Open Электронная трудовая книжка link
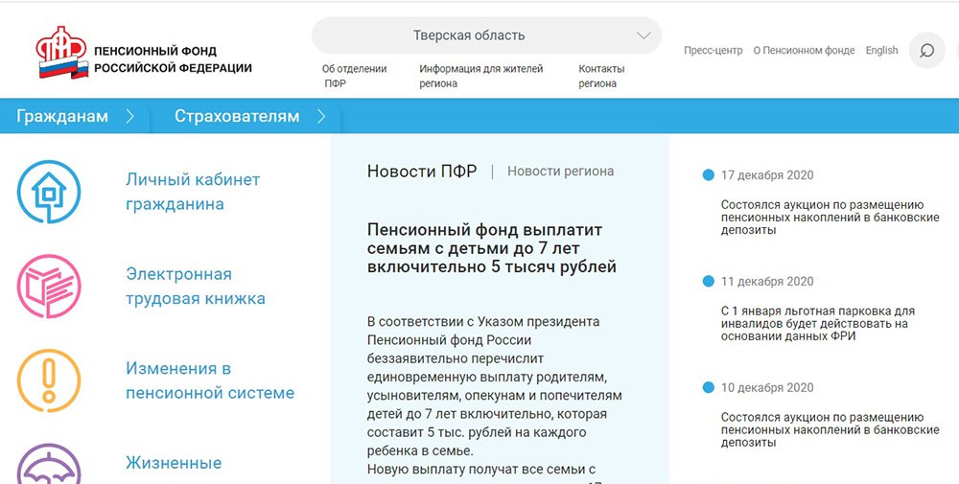The width and height of the screenshot is (959, 484). pos(195,286)
